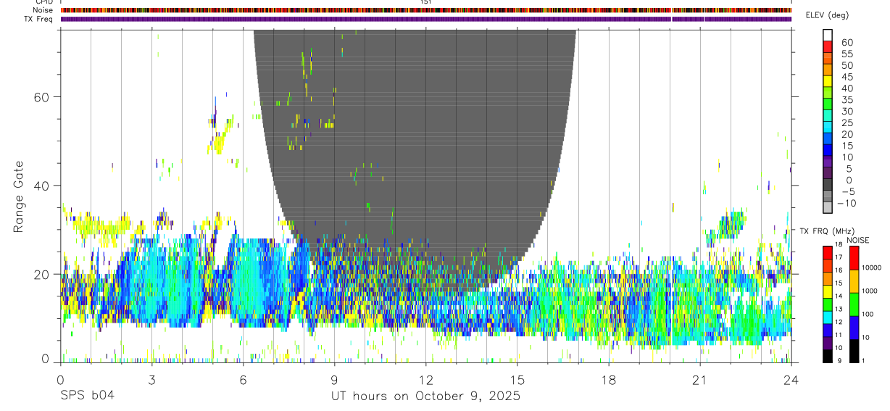Click the UT hours on October 9, 2025 title
Viewport: 890px width, 411px height.
pyautogui.click(x=426, y=397)
